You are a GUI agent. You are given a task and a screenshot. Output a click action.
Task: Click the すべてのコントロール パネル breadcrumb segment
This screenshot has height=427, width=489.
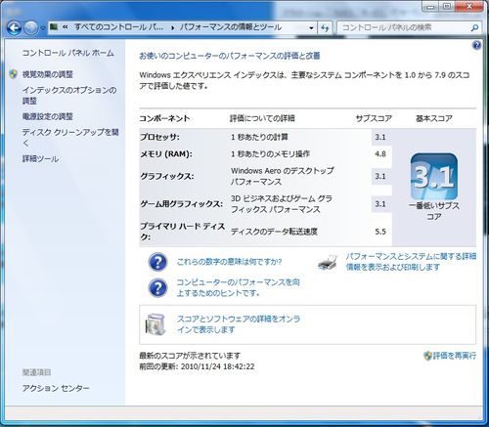[118, 27]
